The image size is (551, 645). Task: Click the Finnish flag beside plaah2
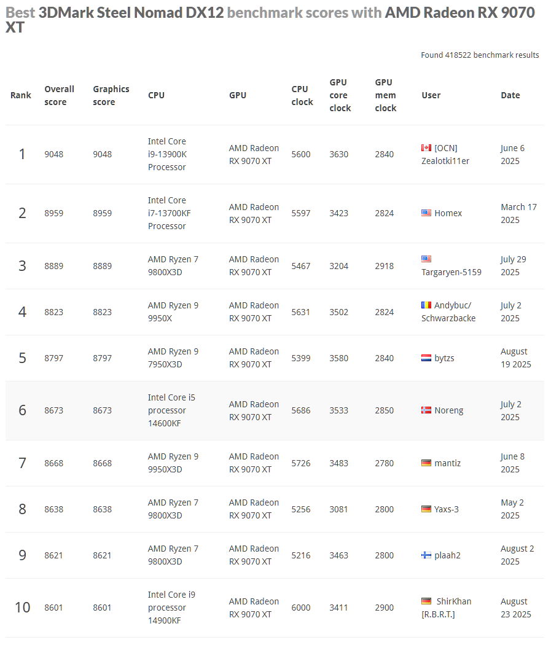point(426,555)
